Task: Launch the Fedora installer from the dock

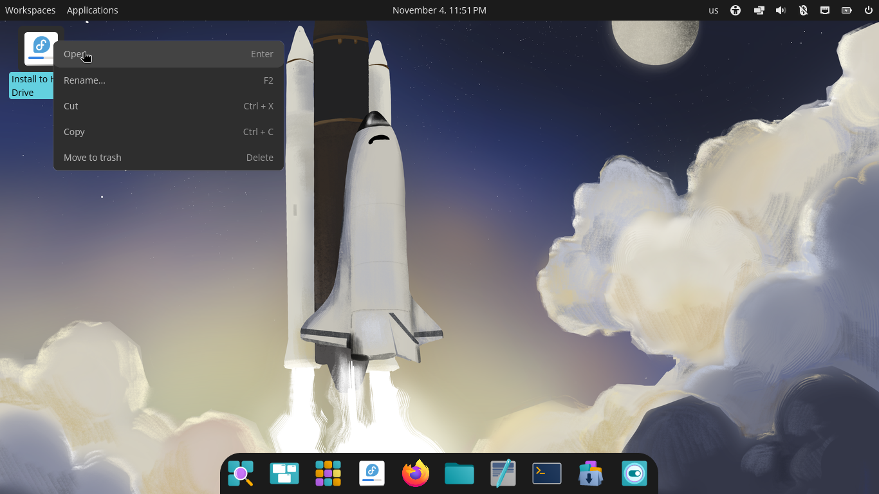Action: [372, 473]
